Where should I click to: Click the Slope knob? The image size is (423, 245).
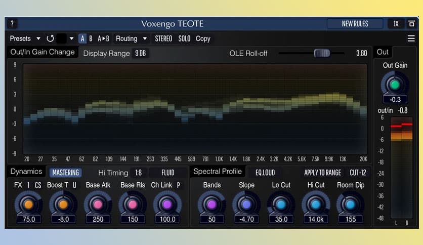pyautogui.click(x=246, y=205)
